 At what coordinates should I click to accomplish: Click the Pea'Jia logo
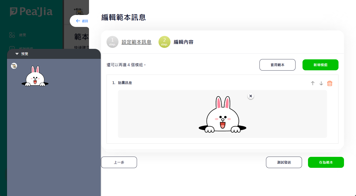31,12
